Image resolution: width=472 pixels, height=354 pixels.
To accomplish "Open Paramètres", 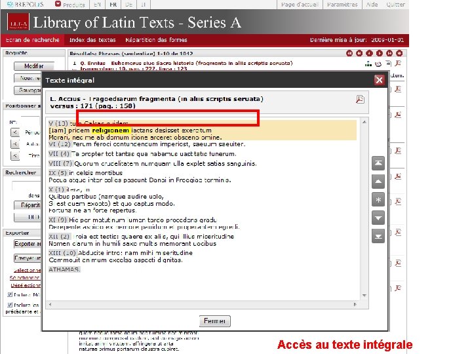I will pos(342,5).
